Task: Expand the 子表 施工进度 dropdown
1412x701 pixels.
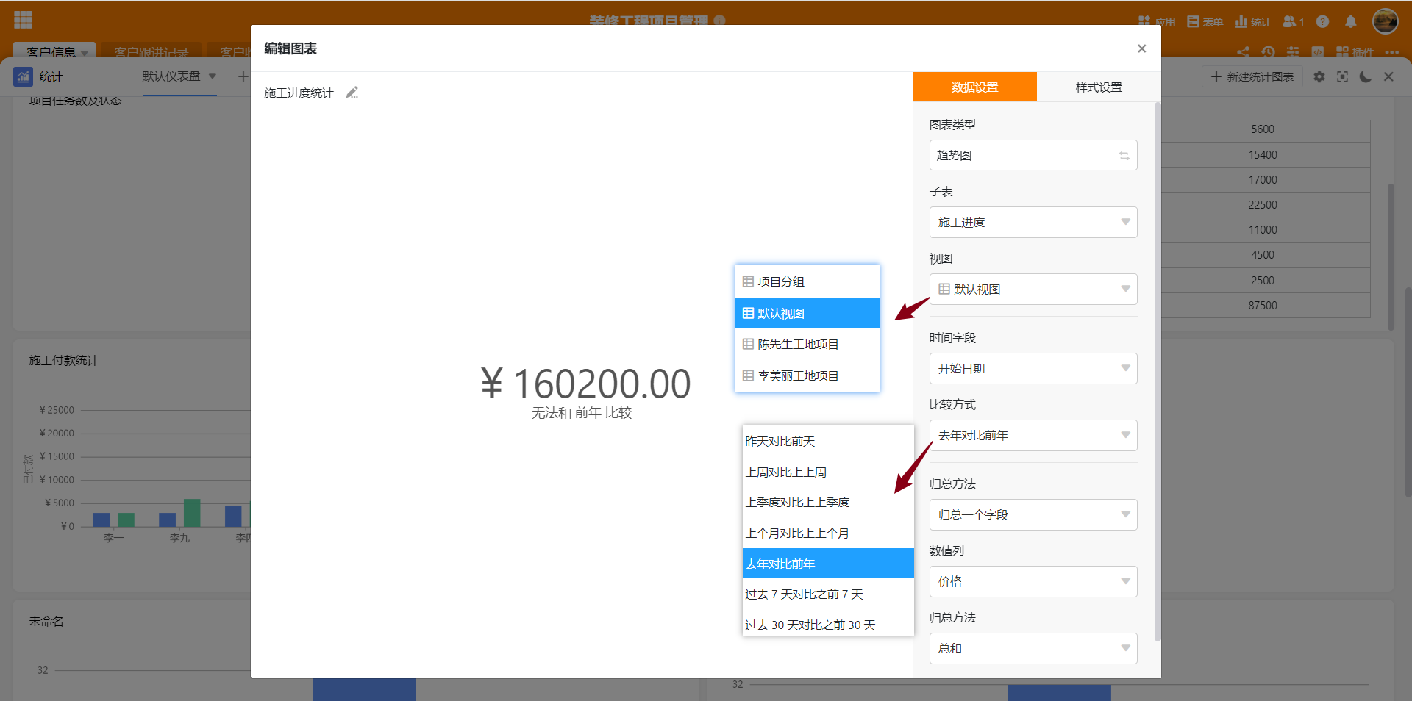Action: pyautogui.click(x=1033, y=222)
